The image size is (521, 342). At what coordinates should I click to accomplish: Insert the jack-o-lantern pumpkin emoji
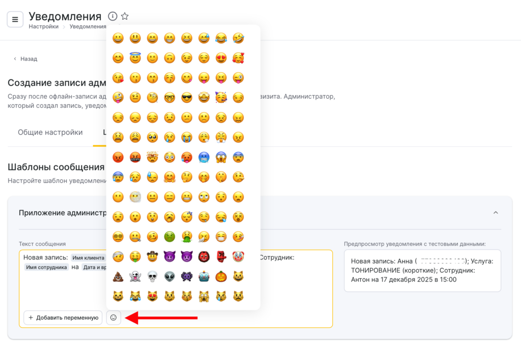(x=221, y=276)
